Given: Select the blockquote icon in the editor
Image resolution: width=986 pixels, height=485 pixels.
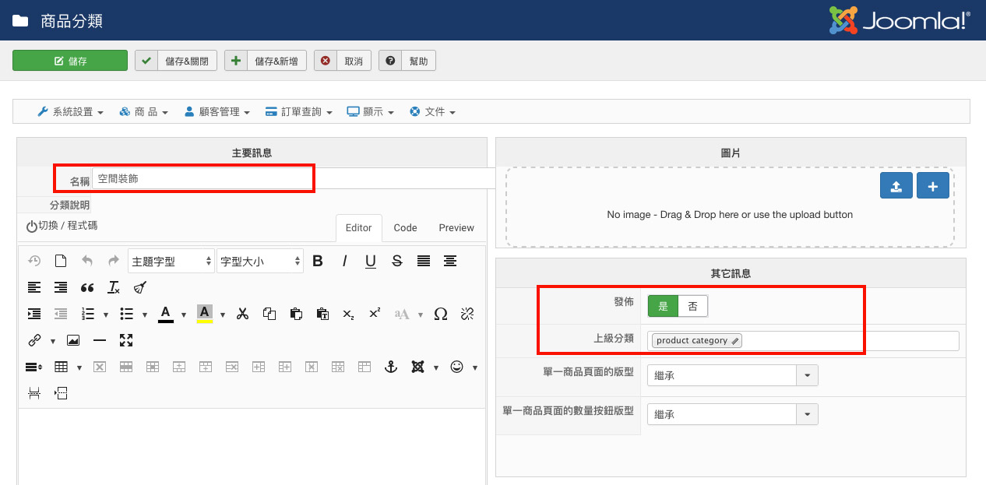Looking at the screenshot, I should tap(86, 287).
